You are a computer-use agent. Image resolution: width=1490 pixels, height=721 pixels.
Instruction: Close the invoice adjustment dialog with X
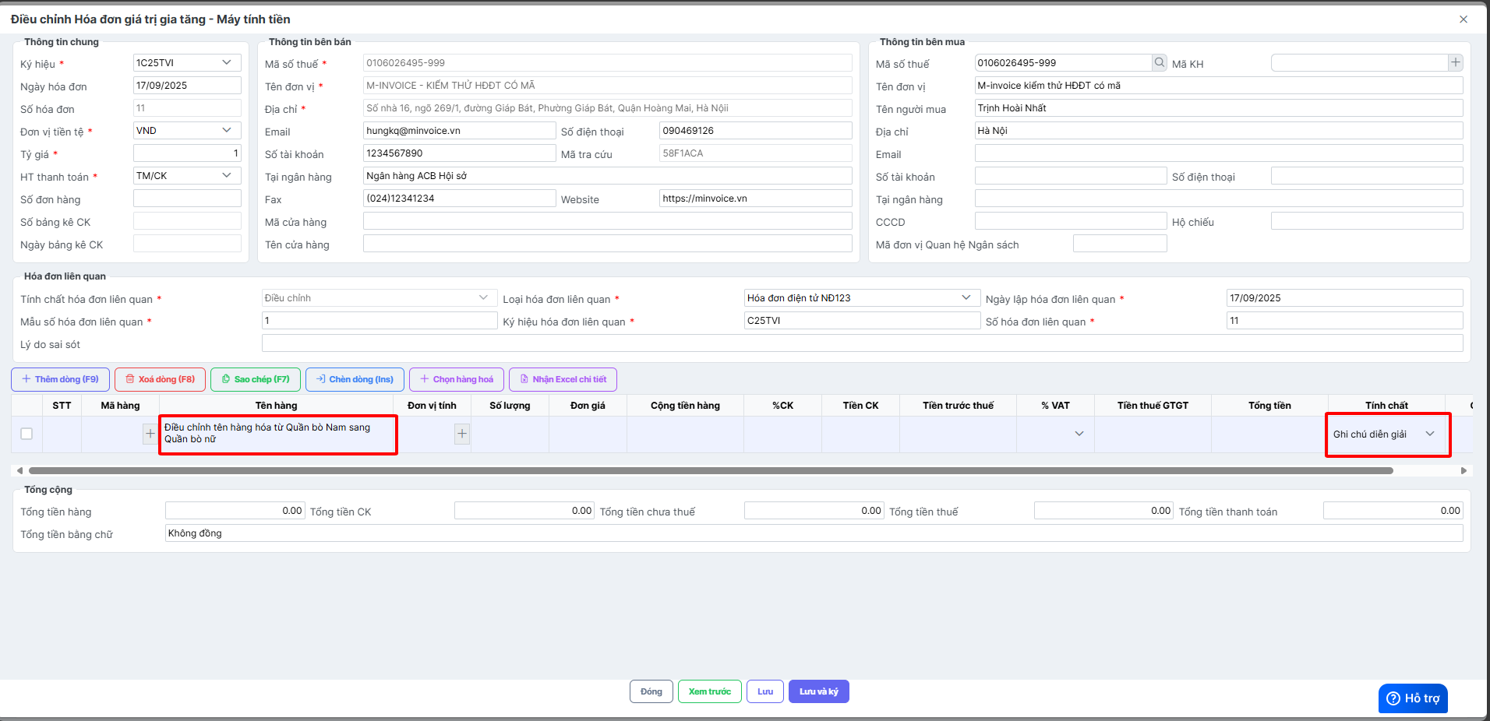[x=1463, y=19]
